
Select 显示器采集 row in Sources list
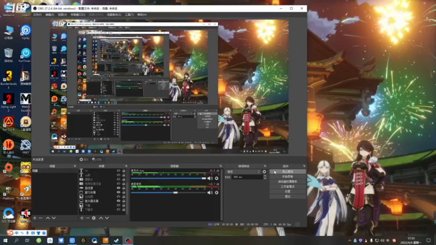(x=102, y=201)
